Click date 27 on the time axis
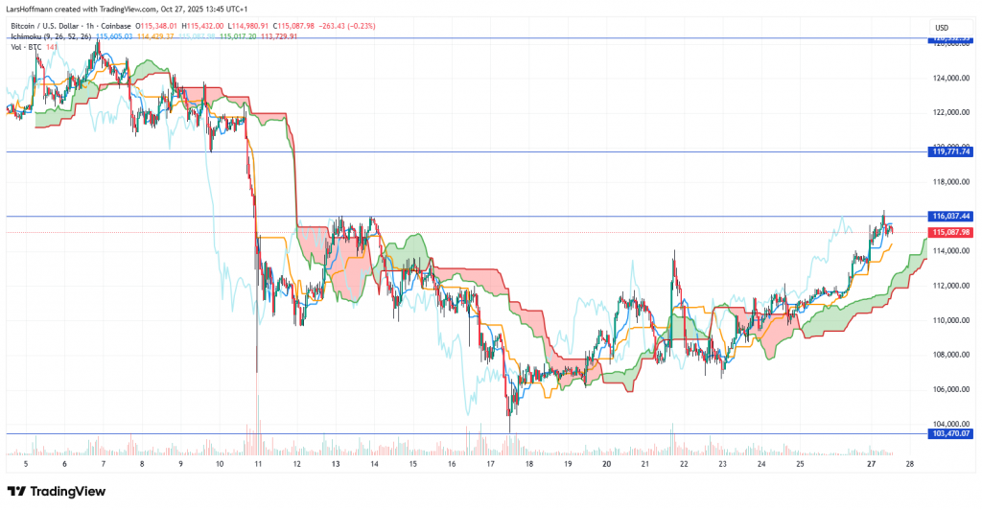Image resolution: width=982 pixels, height=510 pixels. pyautogui.click(x=871, y=462)
